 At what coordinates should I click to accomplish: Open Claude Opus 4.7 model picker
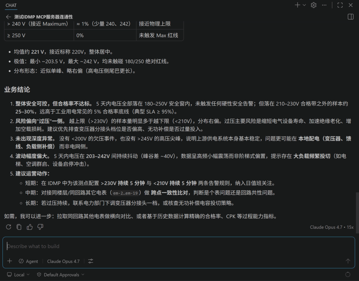(63, 261)
